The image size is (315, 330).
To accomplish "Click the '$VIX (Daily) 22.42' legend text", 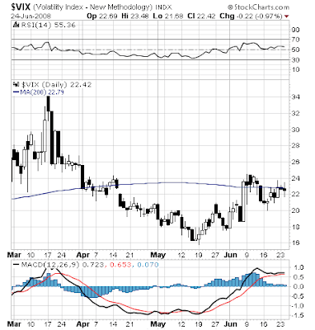I will (56, 84).
